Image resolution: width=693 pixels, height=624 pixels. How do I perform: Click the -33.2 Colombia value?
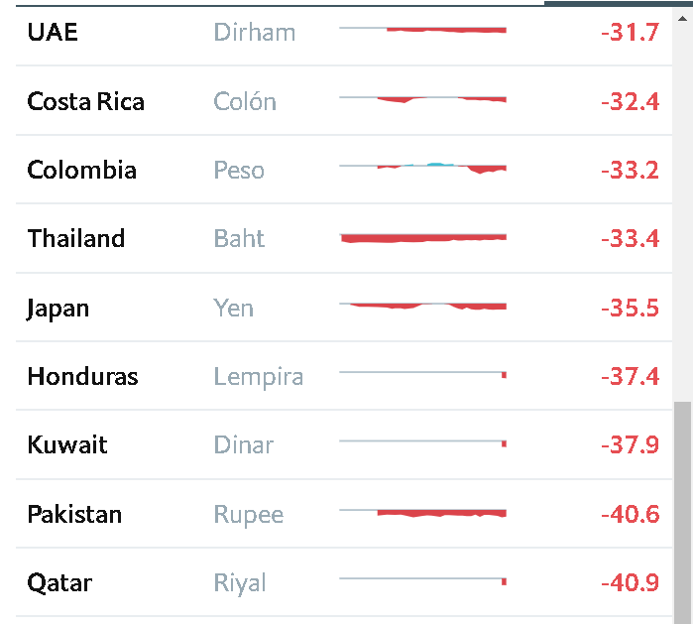point(630,171)
